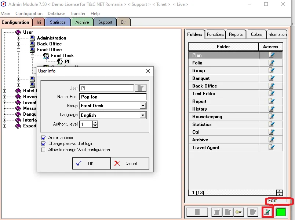Click the app logo in title bar
This screenshot has height=220, width=295.
tap(3, 4)
